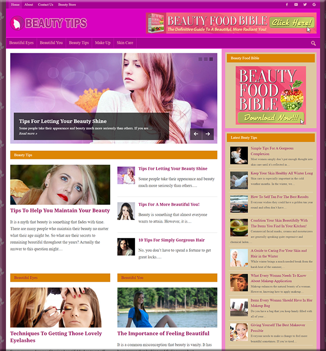Open Techniques To Getting Those Lovely Eyelashes
This screenshot has width=326, height=351.
(x=56, y=336)
